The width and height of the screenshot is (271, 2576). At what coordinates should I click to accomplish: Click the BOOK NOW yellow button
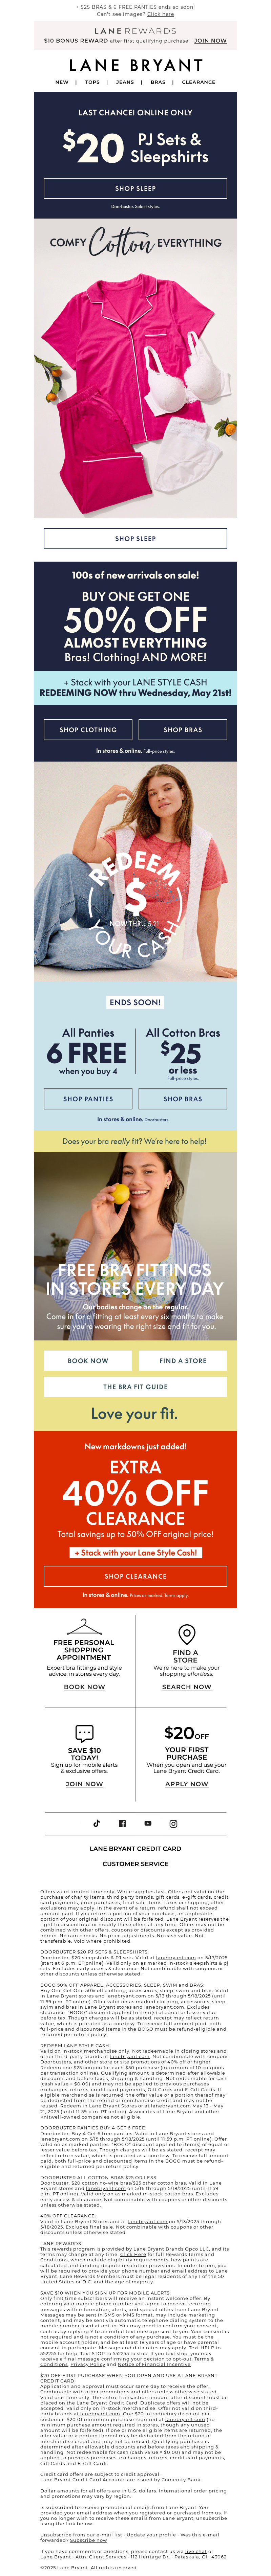point(88,1360)
